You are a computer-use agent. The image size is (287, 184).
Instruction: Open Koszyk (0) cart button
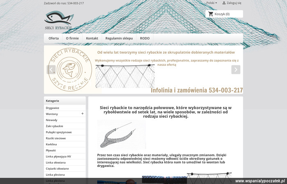(x=224, y=14)
